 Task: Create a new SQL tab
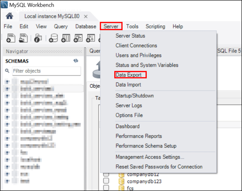(x=11, y=38)
